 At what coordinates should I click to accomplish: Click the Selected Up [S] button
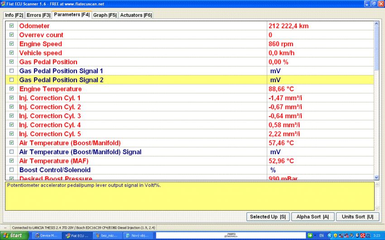pyautogui.click(x=268, y=217)
